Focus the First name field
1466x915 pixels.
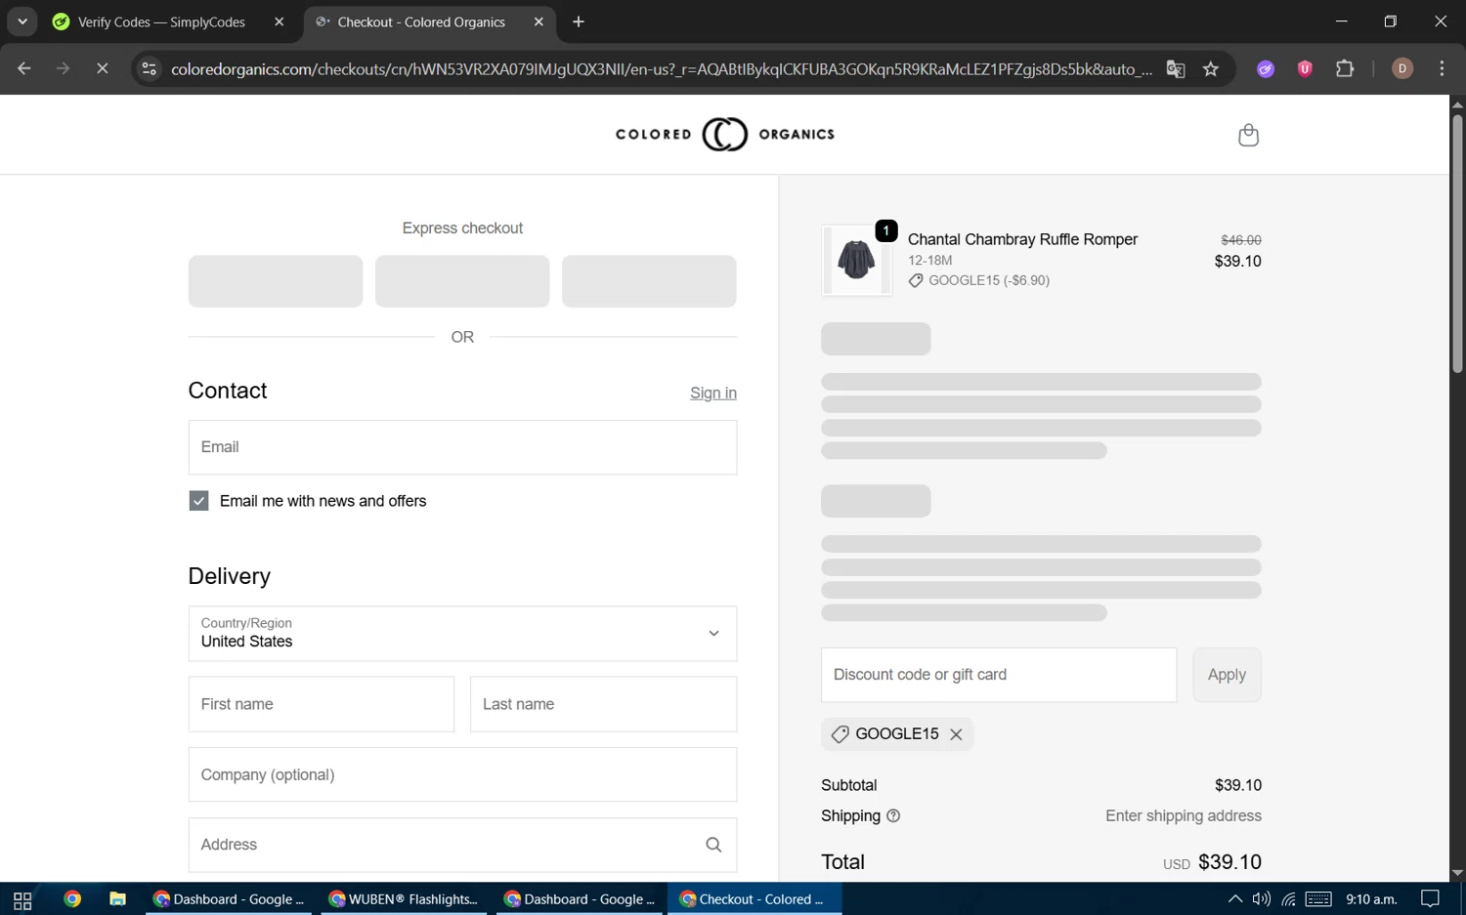322,704
